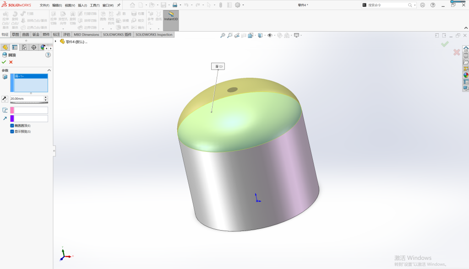Image resolution: width=469 pixels, height=269 pixels.
Task: Click the search commands box
Action: click(x=387, y=5)
